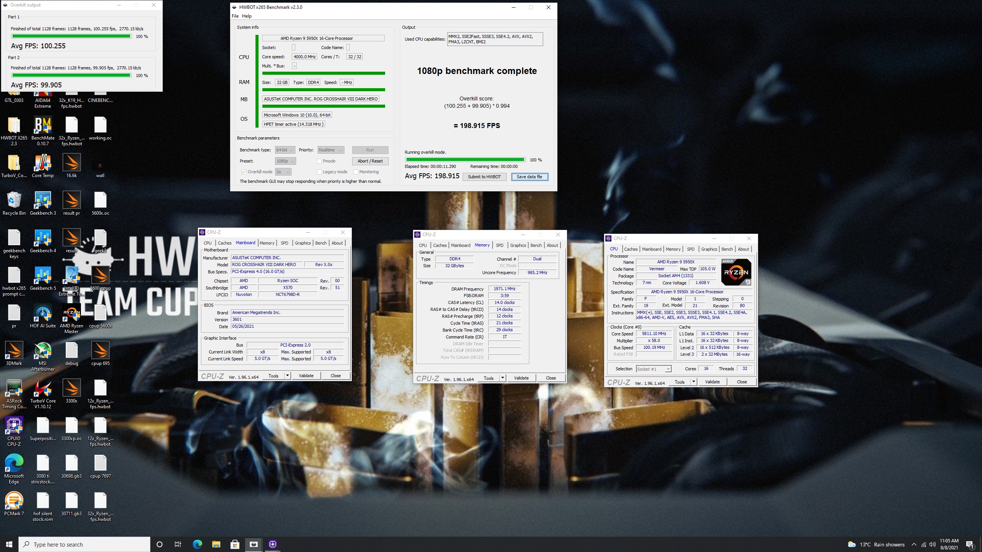
Task: Open CPUID CPU-Z desktop shortcut
Action: coord(14,431)
